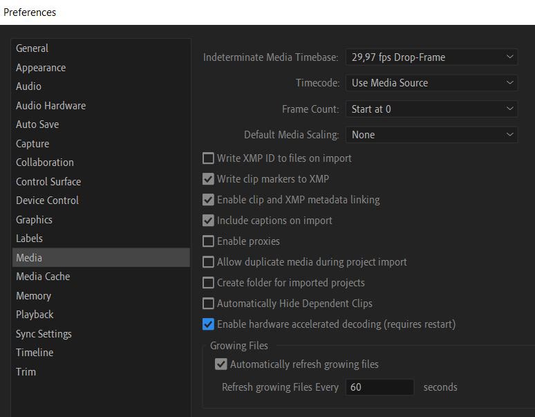Image resolution: width=535 pixels, height=417 pixels.
Task: Uncheck Write clip markers to XMP
Action: click(208, 179)
